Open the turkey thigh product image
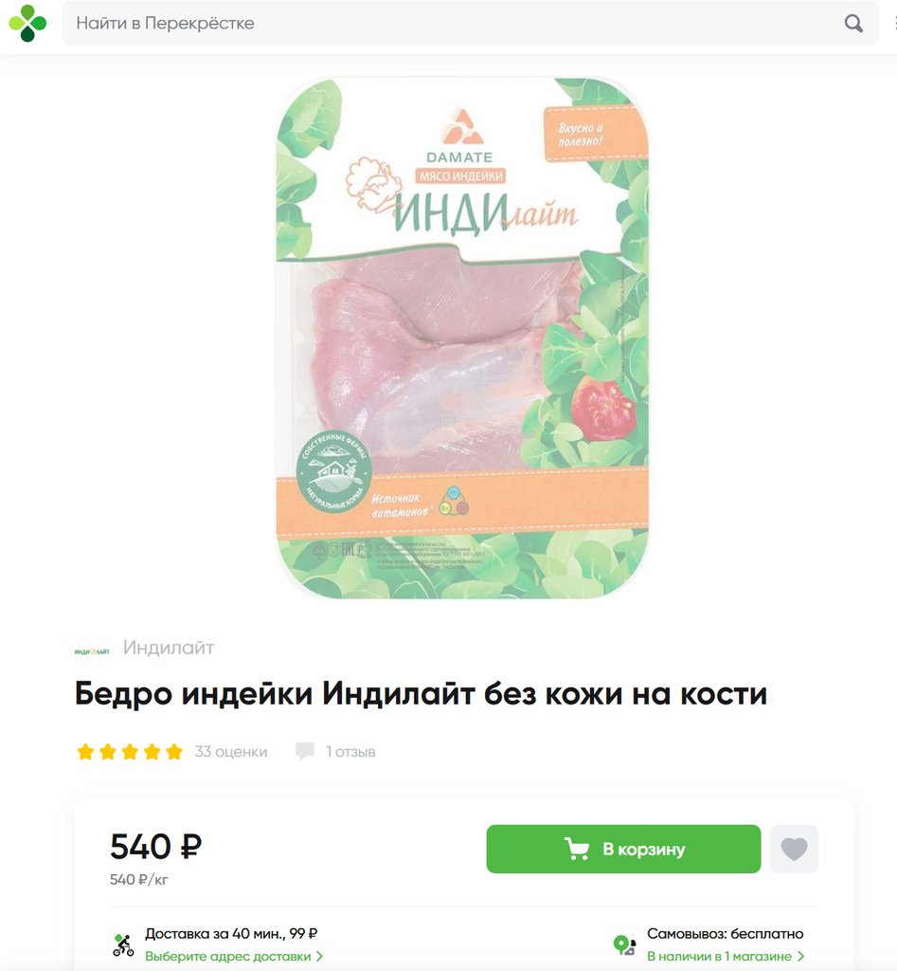This screenshot has height=971, width=897. (462, 339)
